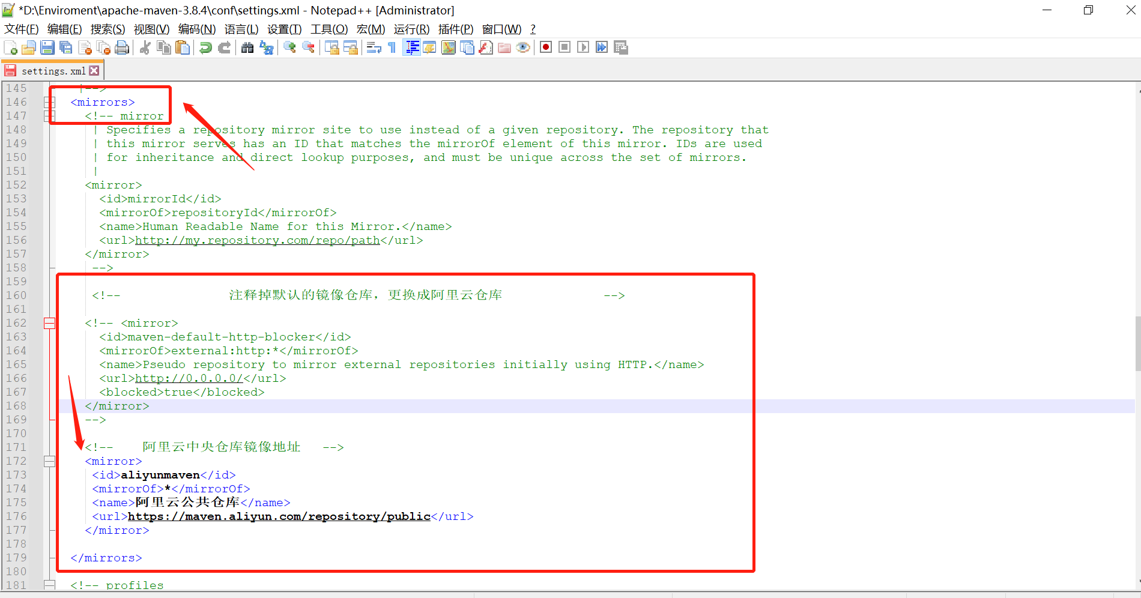
Task: Open the 编辑(E) menu
Action: [64, 29]
